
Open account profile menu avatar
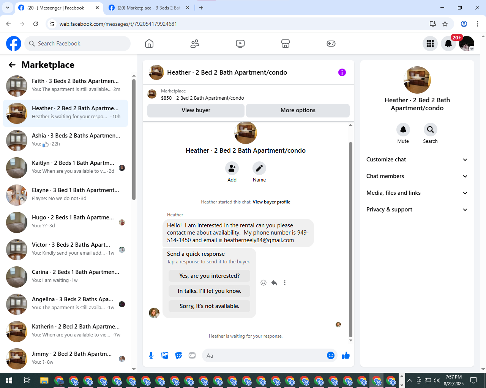click(x=467, y=44)
